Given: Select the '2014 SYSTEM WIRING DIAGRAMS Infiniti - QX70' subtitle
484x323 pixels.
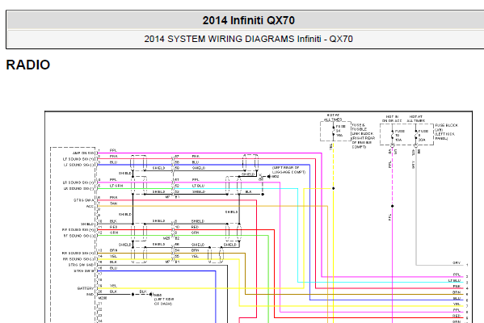Looking at the screenshot, I should pos(249,39).
